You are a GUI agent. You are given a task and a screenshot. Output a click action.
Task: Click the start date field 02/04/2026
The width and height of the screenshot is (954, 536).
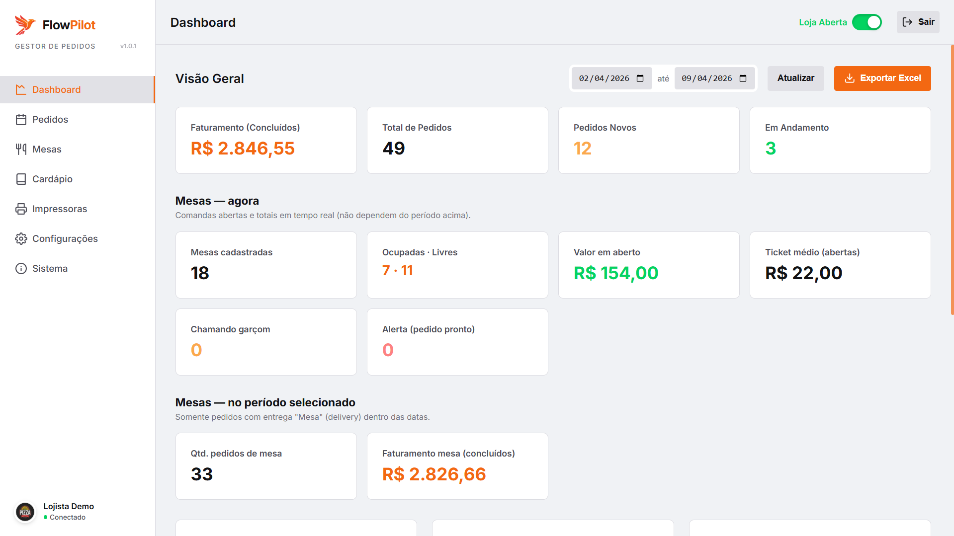604,78
